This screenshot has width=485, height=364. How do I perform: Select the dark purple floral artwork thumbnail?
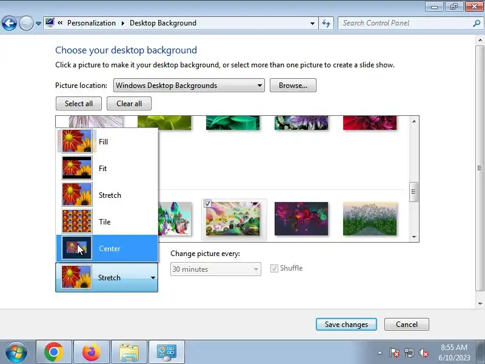pos(301,218)
